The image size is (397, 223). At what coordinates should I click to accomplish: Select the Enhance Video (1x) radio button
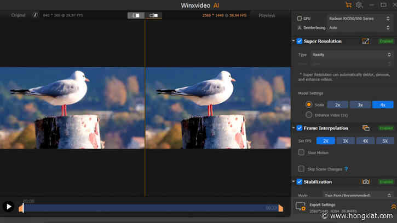pos(309,115)
